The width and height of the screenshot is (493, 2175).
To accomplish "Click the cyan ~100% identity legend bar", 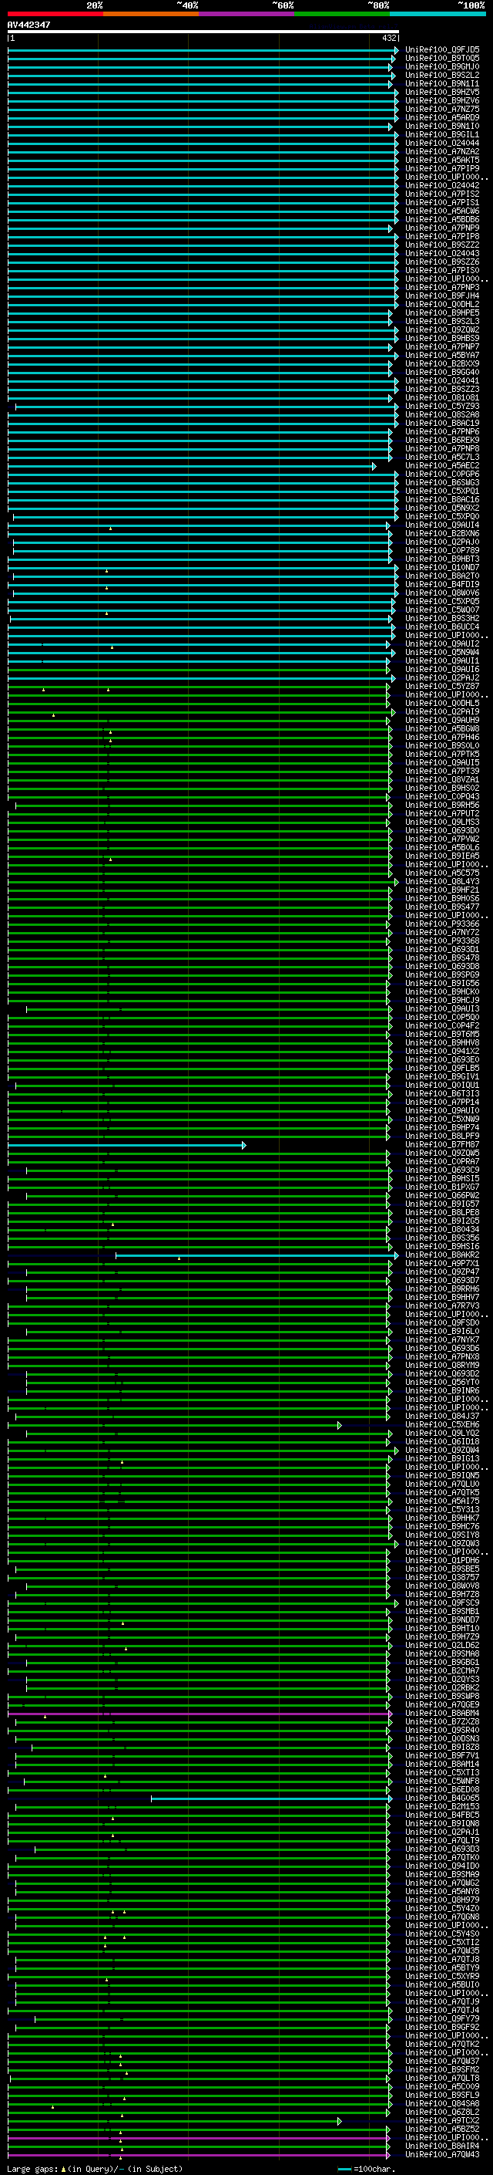I will pyautogui.click(x=438, y=14).
